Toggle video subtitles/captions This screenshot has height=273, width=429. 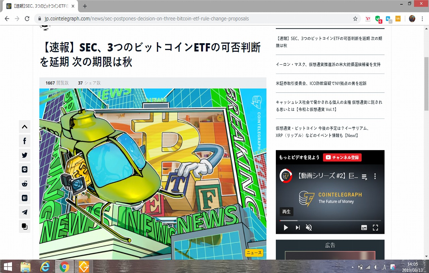[364, 228]
